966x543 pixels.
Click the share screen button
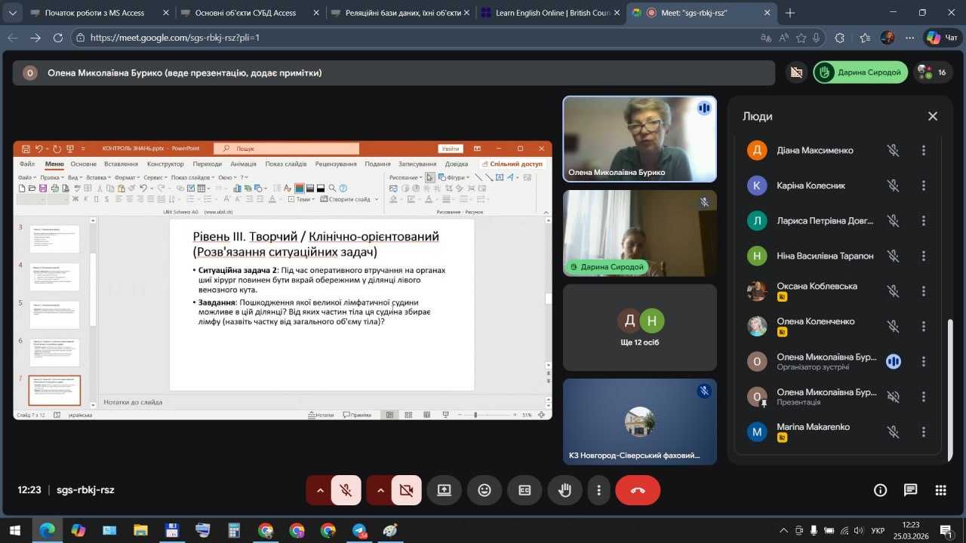tap(444, 490)
